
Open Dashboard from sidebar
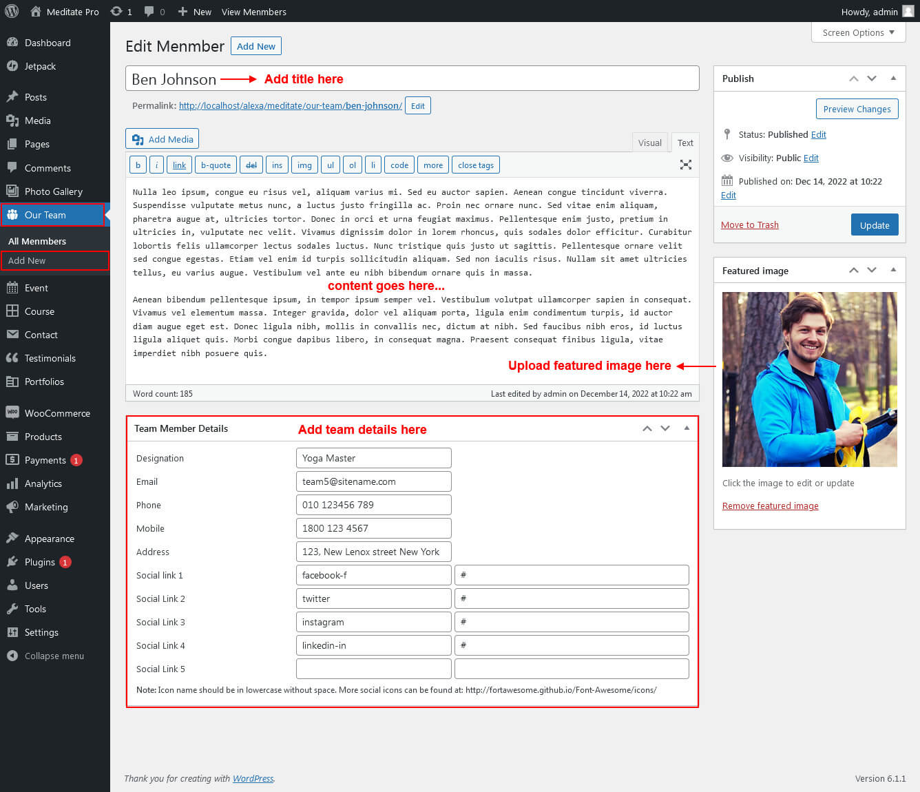(55, 43)
